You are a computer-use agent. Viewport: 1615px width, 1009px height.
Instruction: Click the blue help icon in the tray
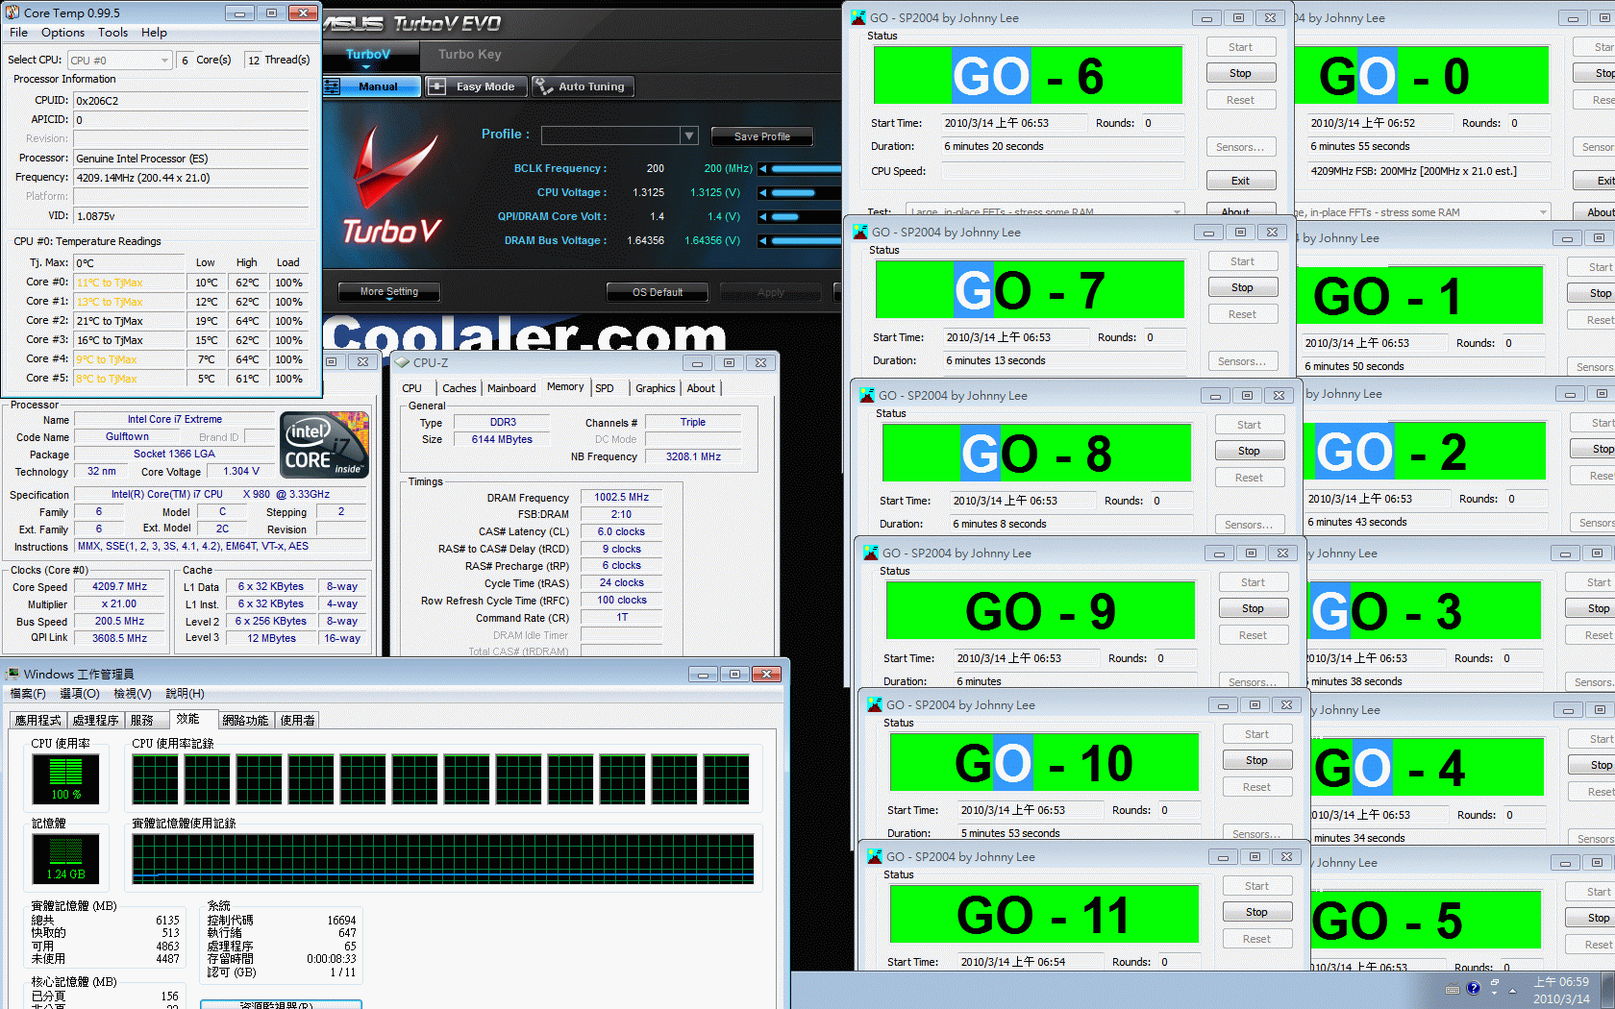[1473, 988]
